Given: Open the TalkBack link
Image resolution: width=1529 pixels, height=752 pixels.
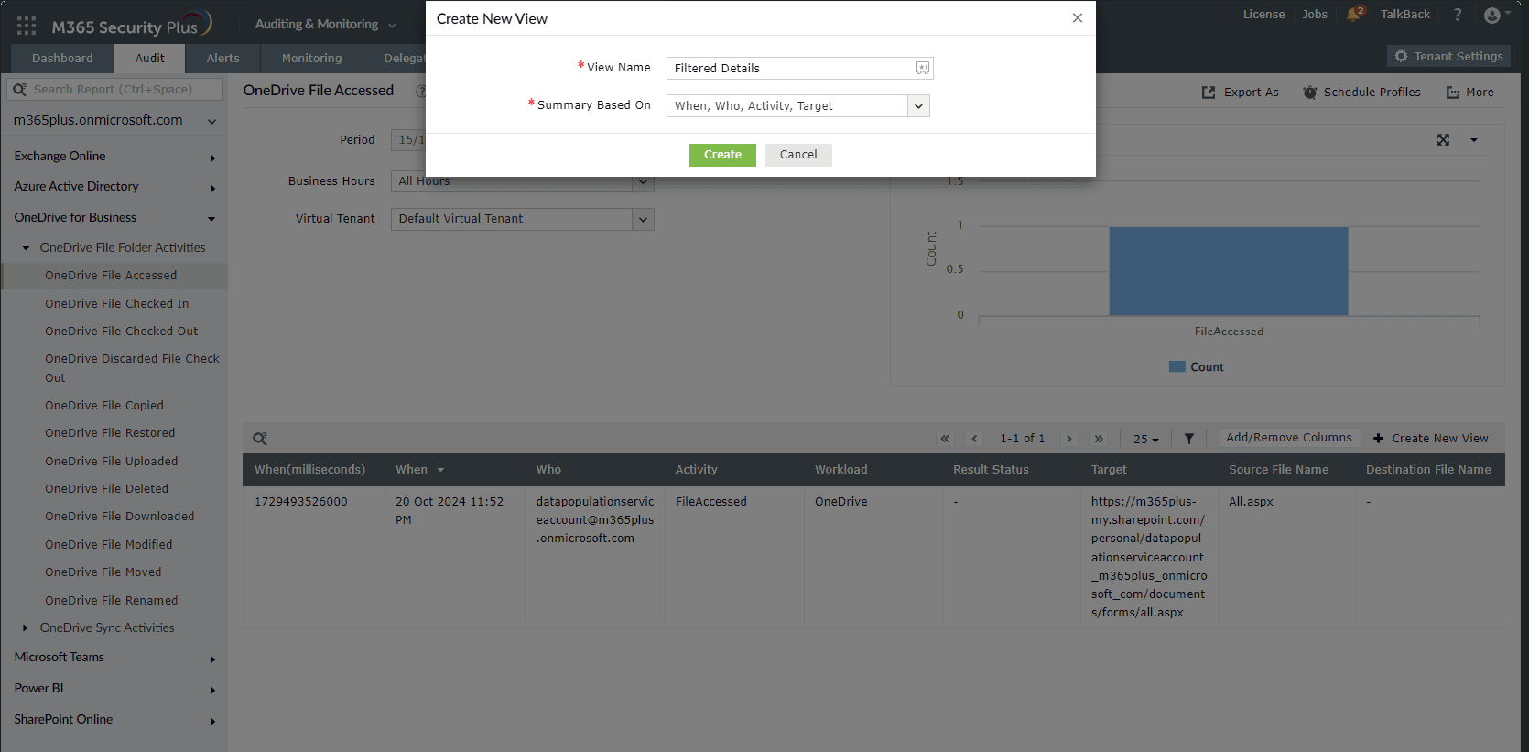Looking at the screenshot, I should point(1404,15).
